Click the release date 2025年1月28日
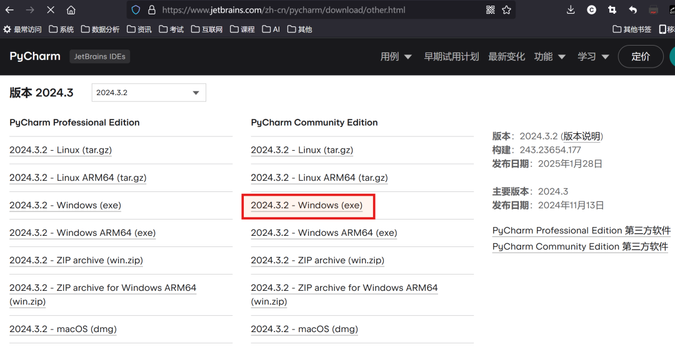This screenshot has height=349, width=675. (x=571, y=164)
